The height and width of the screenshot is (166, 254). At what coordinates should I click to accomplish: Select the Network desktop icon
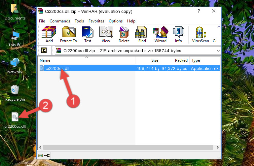click(15, 66)
